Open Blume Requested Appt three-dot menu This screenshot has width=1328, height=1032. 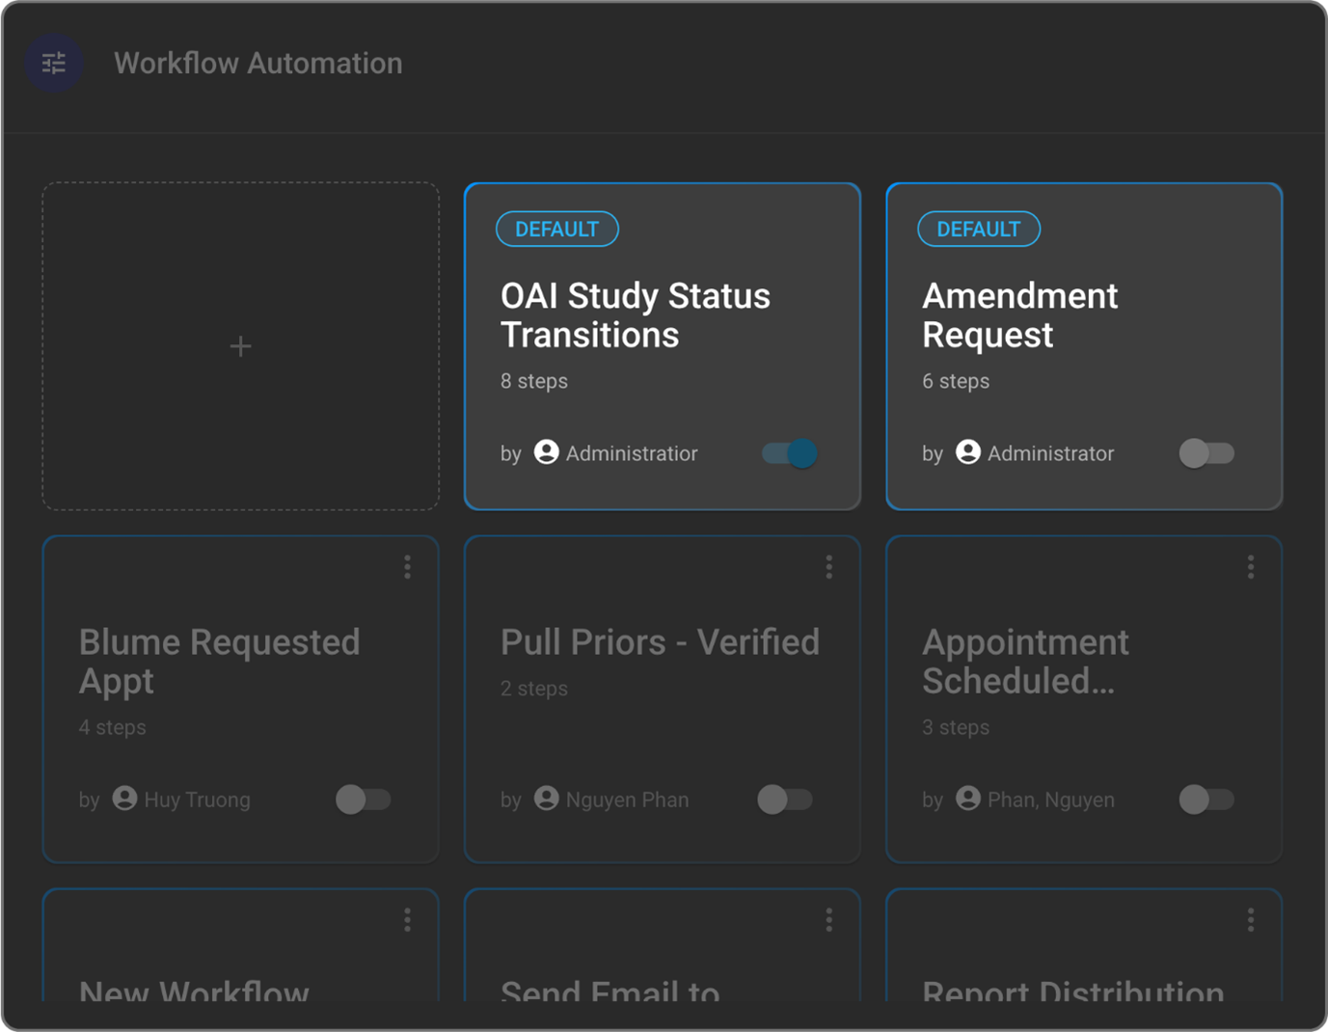(407, 567)
